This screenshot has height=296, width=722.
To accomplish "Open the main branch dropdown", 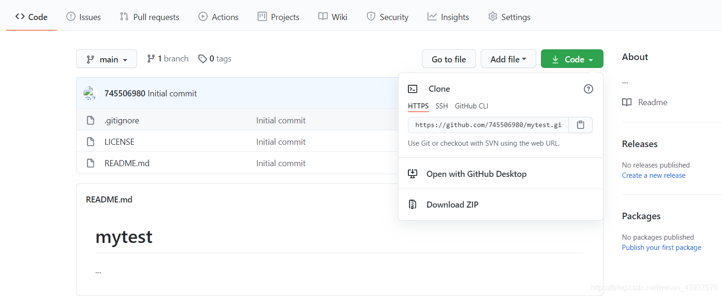I will [x=107, y=59].
